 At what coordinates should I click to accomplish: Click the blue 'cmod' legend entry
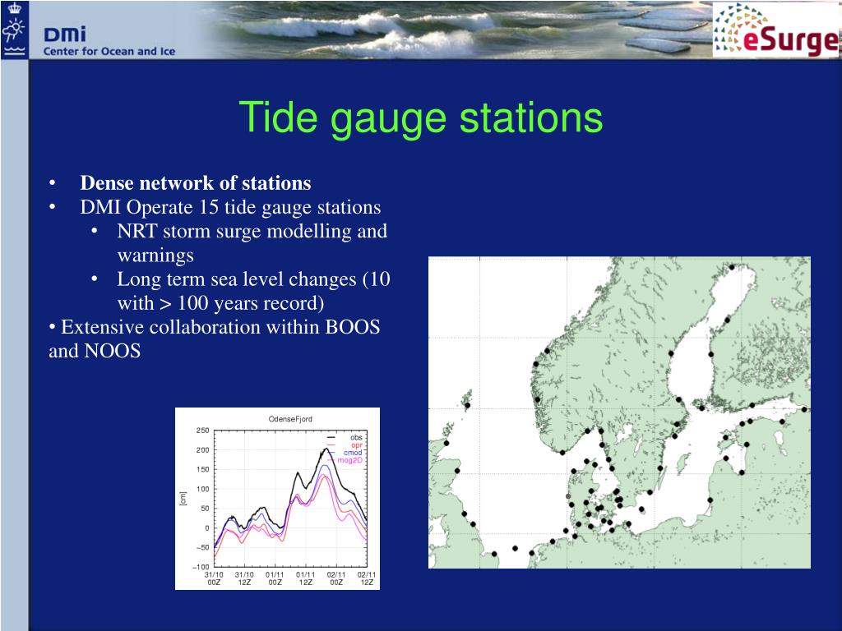point(353,453)
